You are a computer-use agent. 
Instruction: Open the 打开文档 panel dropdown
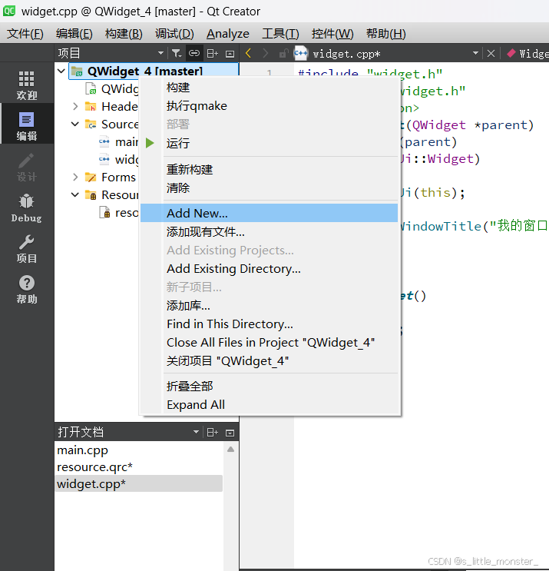tap(196, 432)
